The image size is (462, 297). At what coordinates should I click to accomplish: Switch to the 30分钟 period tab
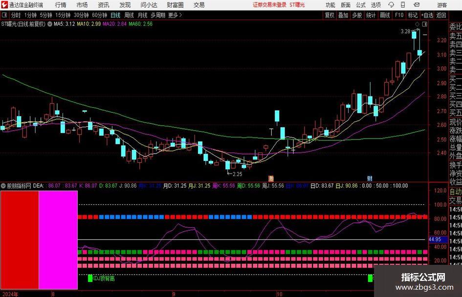81,15
